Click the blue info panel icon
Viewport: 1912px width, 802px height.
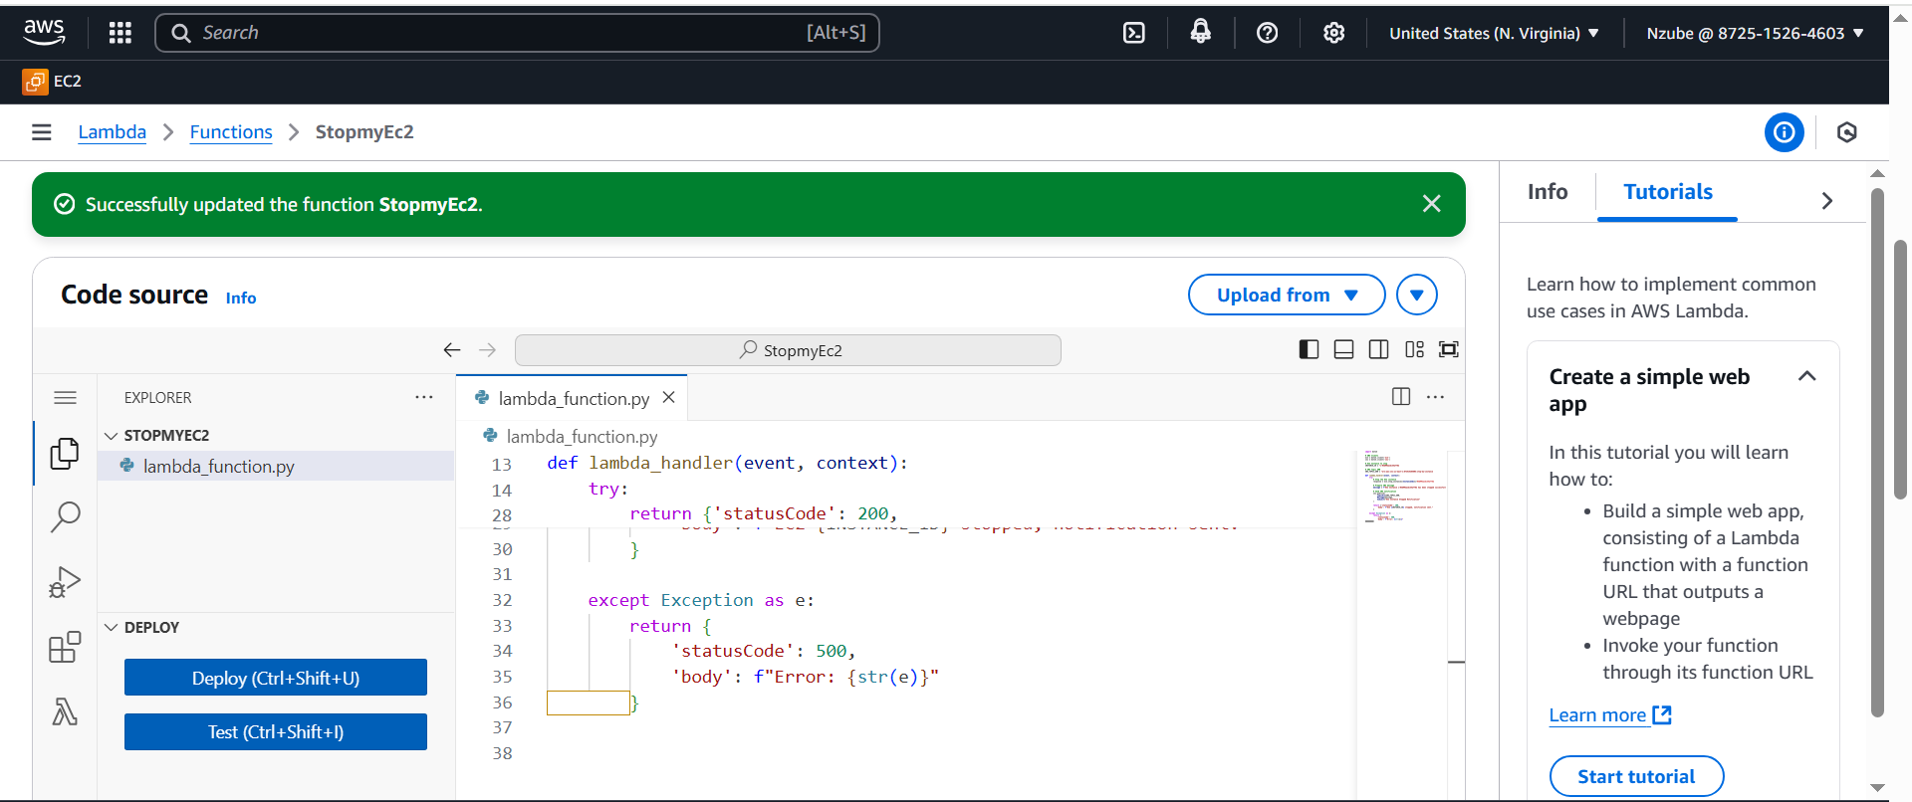click(1785, 132)
